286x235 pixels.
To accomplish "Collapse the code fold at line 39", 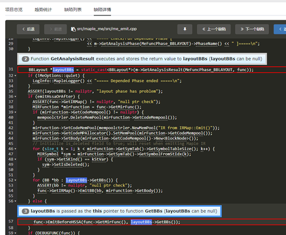I will 15,112.
